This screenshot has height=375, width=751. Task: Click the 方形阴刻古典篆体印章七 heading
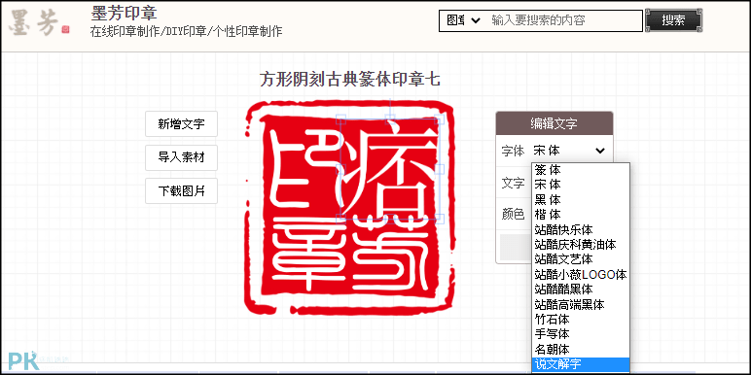(x=349, y=79)
